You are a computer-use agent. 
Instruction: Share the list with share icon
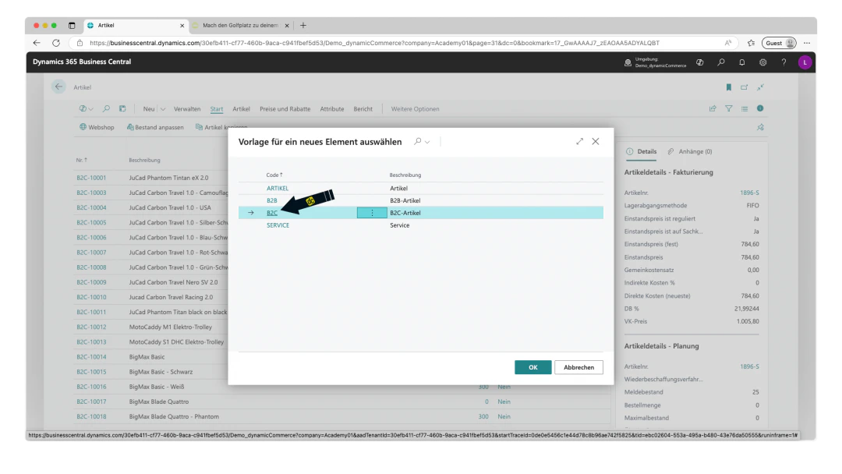pos(713,108)
